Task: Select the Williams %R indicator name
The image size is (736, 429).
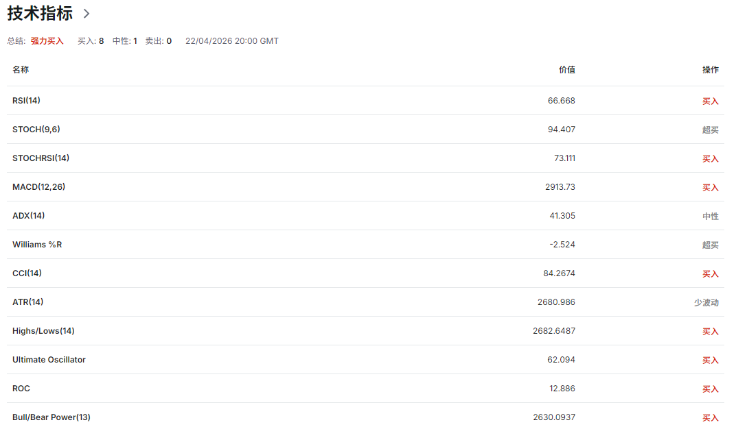Action: click(x=37, y=245)
